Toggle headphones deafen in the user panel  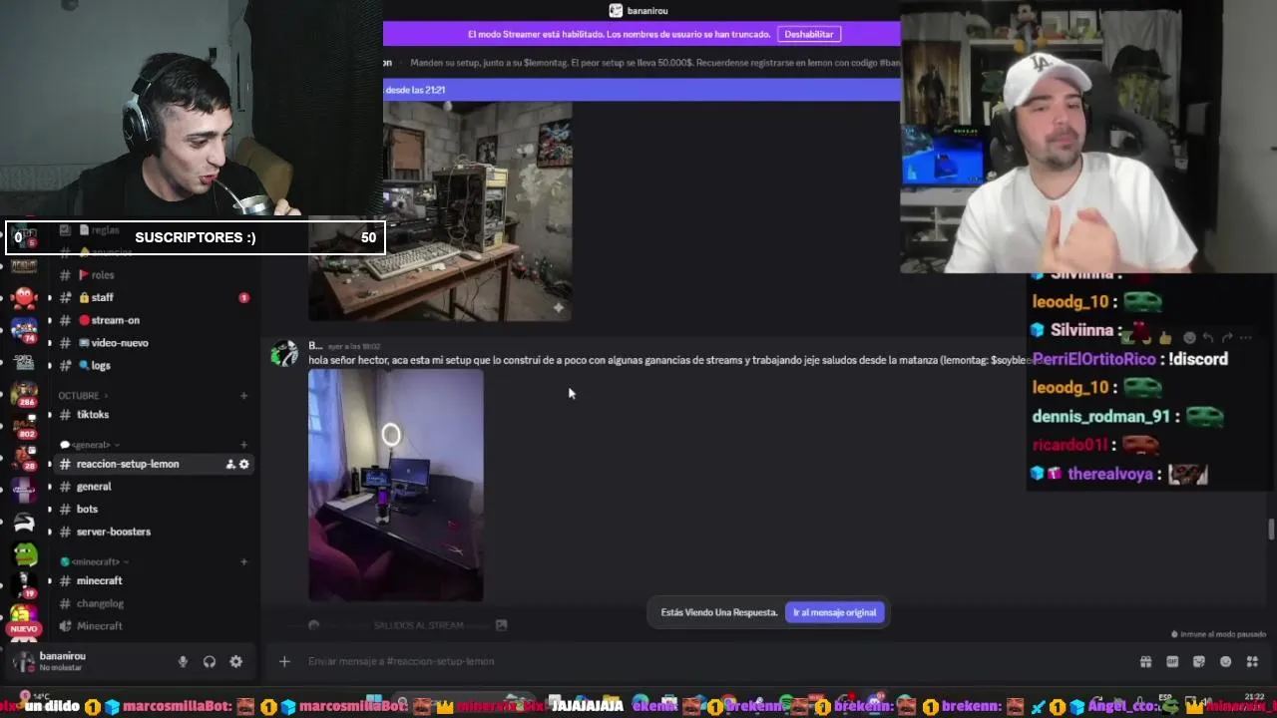[210, 661]
